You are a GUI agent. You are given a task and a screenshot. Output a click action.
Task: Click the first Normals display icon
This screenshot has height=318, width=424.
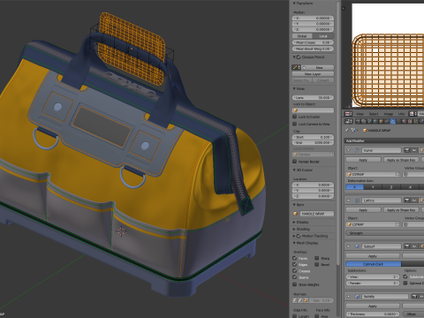[x=294, y=300]
